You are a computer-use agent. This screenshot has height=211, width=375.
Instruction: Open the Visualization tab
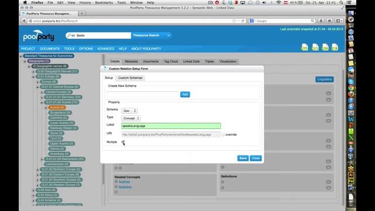coord(228,62)
